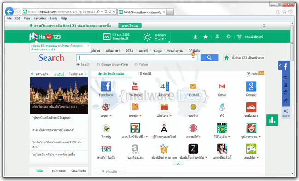
Task: Close the download banner with X
Action: coord(264,26)
